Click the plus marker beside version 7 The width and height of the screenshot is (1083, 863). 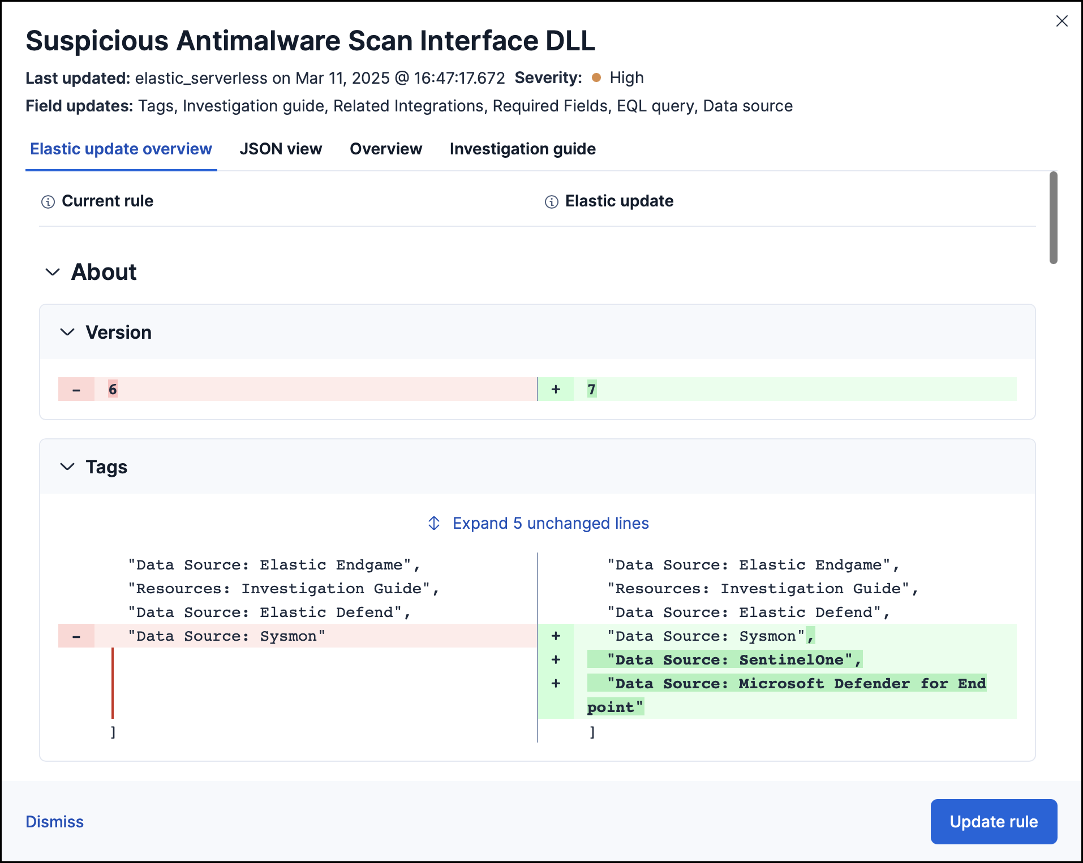click(556, 389)
